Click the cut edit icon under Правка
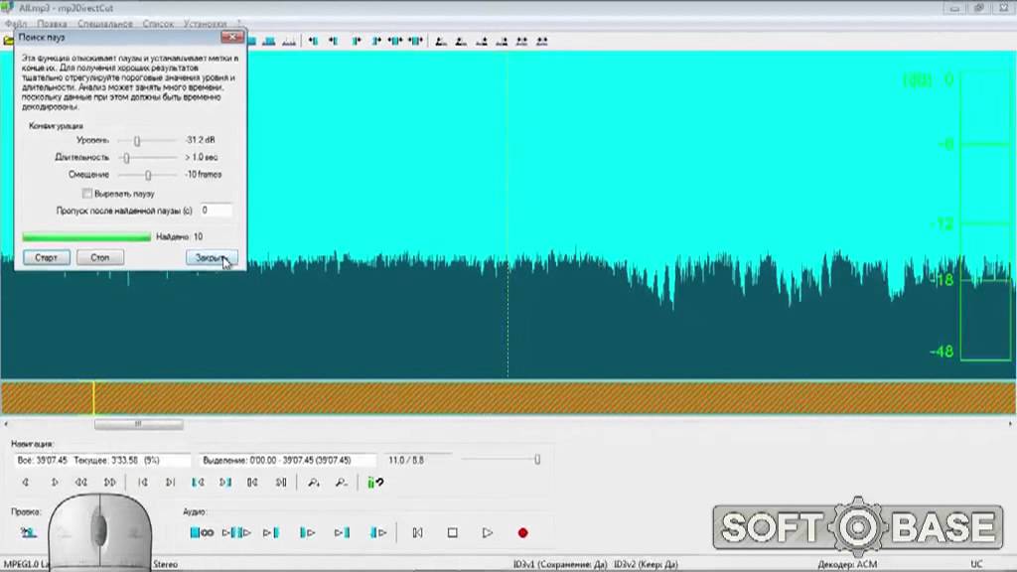 pos(28,533)
